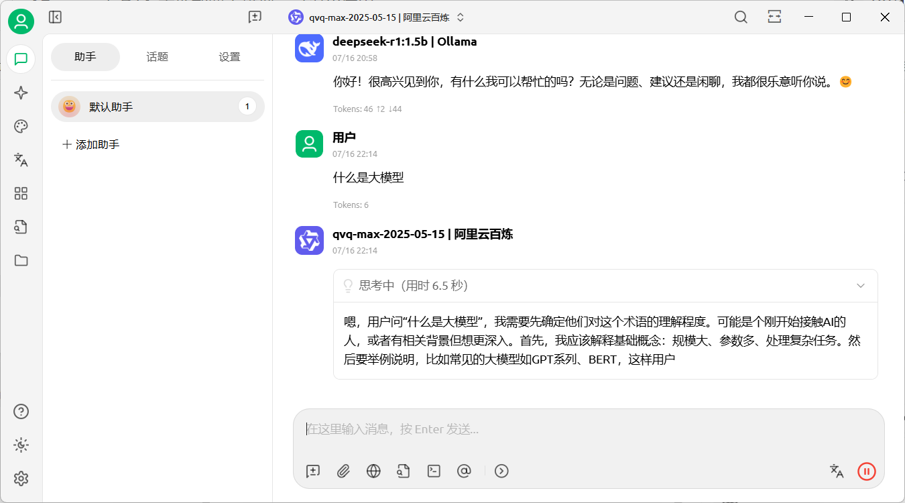905x503 pixels.
Task: Attach a file with paperclip icon
Action: 343,471
